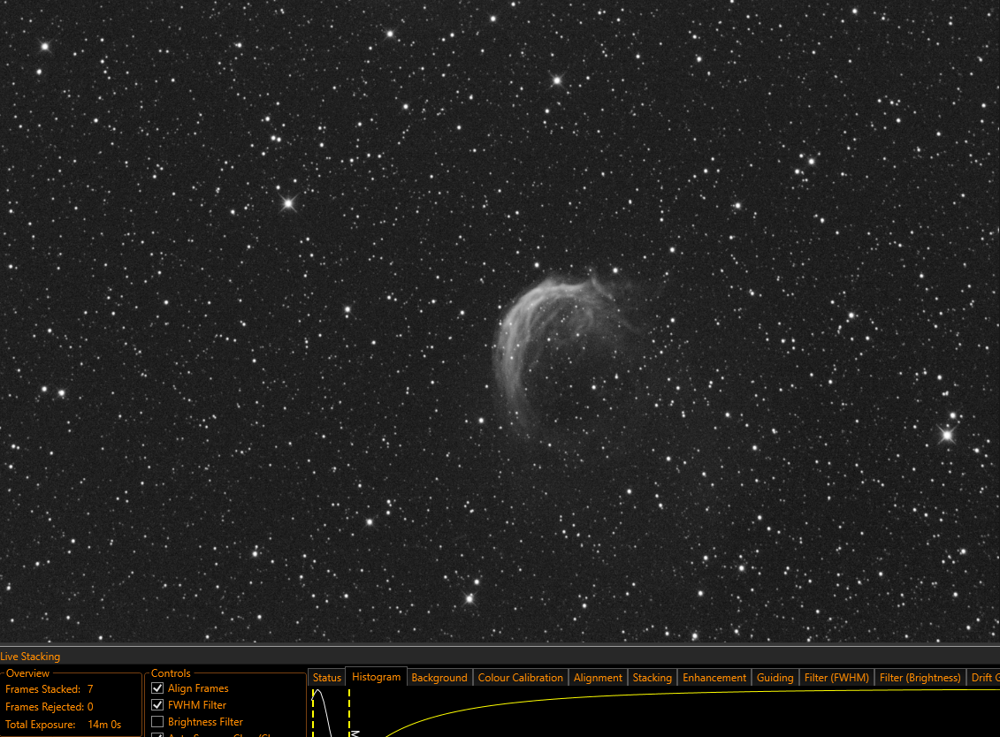1000x737 pixels.
Task: Switch to the Status tab
Action: tap(326, 678)
